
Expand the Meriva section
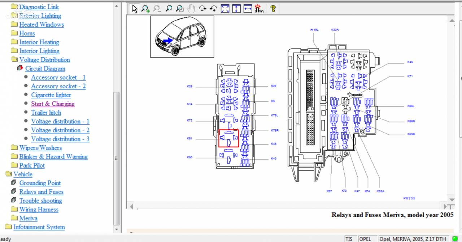click(28, 218)
